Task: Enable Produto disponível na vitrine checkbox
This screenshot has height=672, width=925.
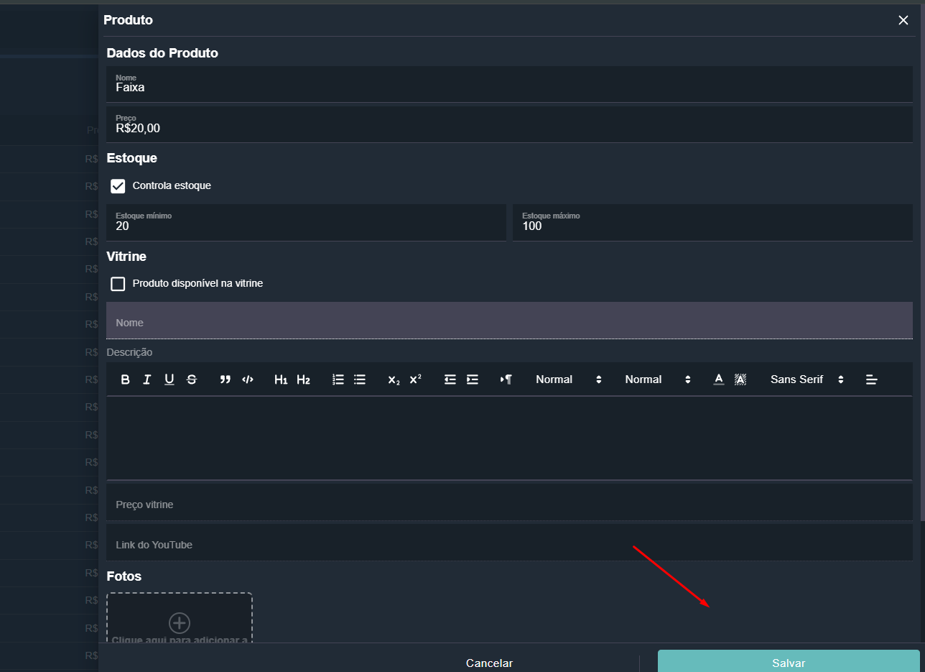Action: pyautogui.click(x=118, y=284)
